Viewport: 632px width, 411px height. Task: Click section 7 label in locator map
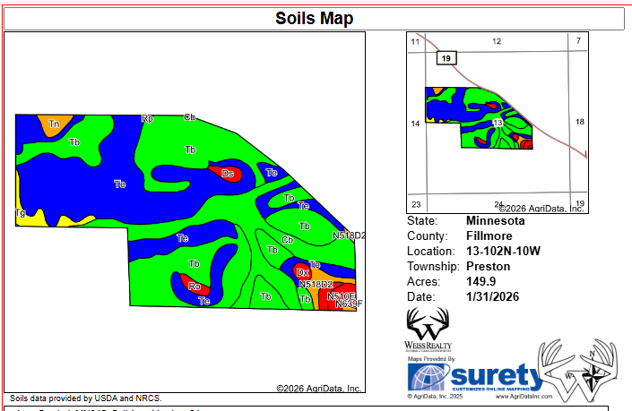click(x=578, y=40)
